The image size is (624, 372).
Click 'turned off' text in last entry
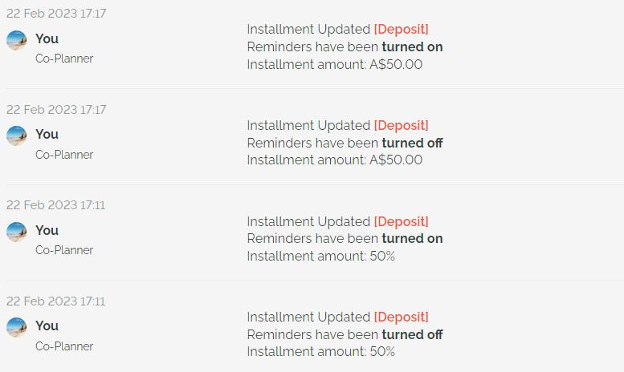pos(412,334)
